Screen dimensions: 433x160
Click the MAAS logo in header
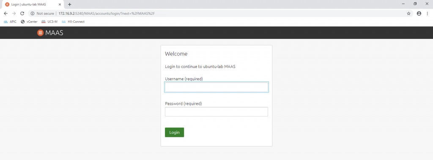click(50, 33)
